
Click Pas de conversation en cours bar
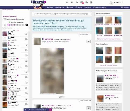click(38, 110)
